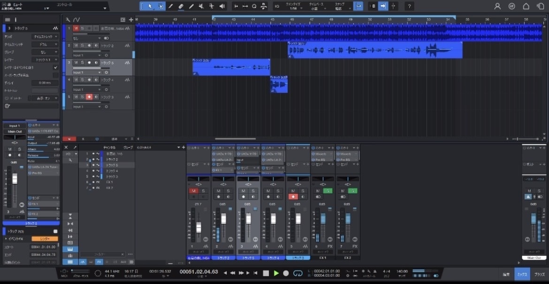Select the Eraser tool
The image size is (549, 284).
181,6
